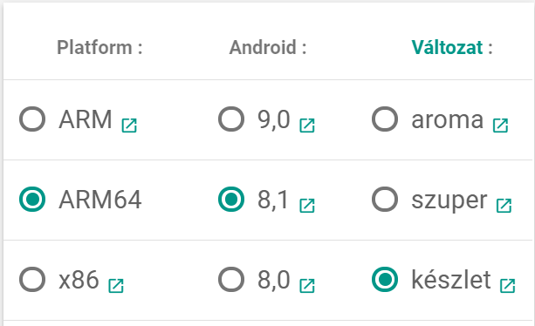Image resolution: width=535 pixels, height=326 pixels.
Task: Select the x86 platform radio button
Action: (x=32, y=280)
